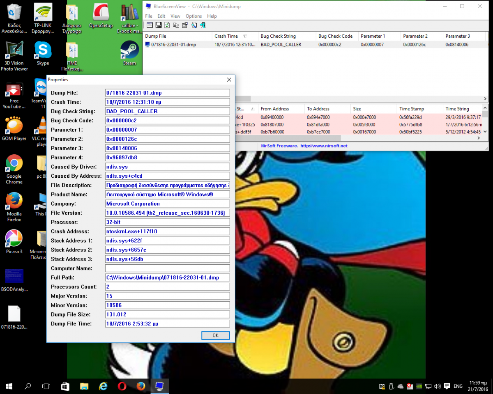The image size is (493, 394).
Task: Open the NirSoft website link in status bar
Action: point(304,146)
